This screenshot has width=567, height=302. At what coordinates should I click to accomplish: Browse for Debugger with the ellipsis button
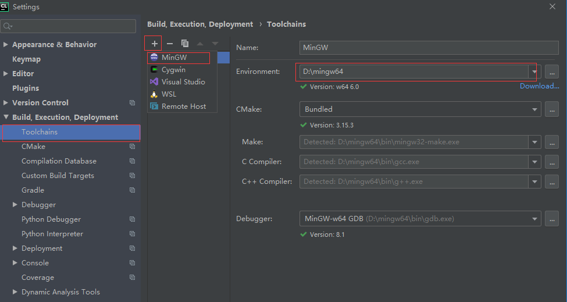click(x=552, y=219)
